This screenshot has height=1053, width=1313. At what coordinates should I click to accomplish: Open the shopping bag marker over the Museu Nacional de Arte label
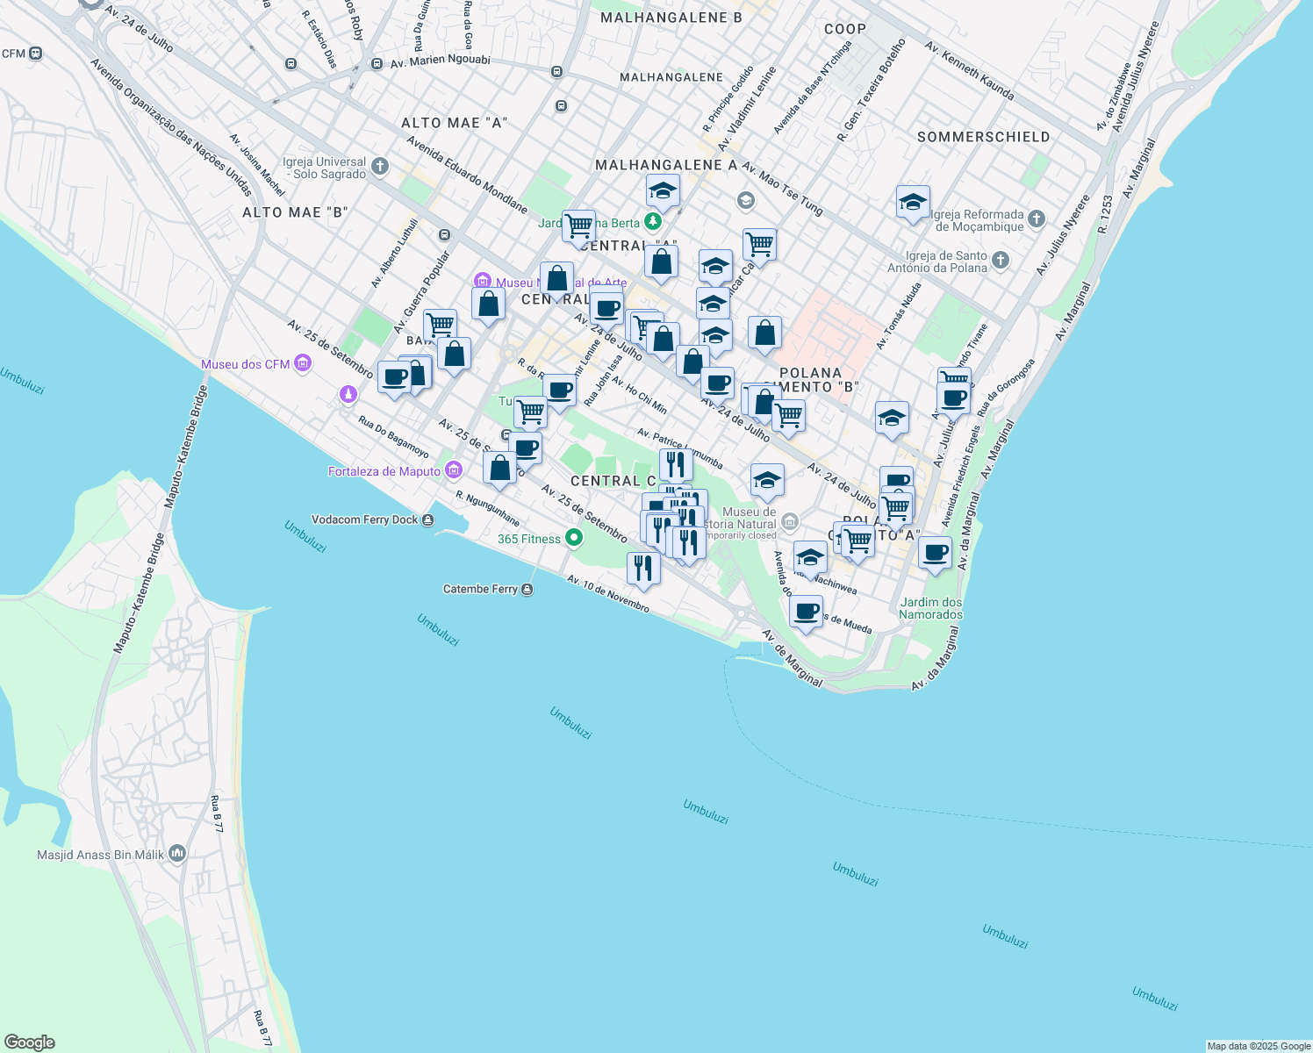pos(556,279)
